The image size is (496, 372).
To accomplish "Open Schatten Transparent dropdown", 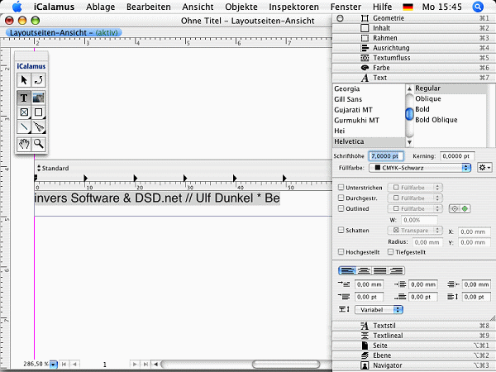I will [x=415, y=231].
